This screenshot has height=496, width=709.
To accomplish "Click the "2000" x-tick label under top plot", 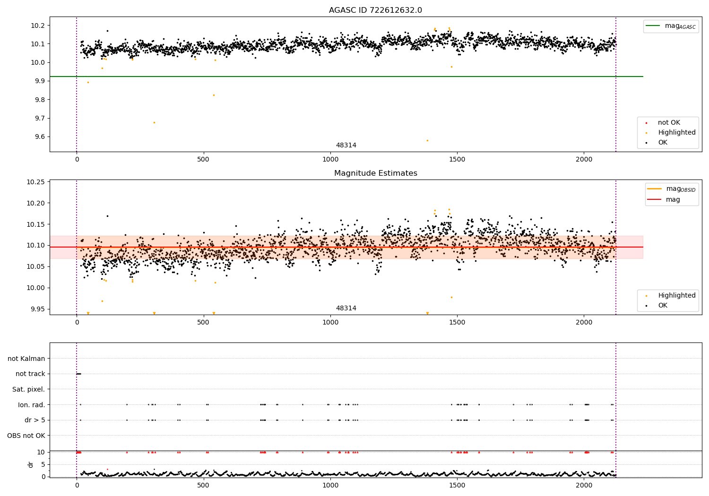I will [584, 160].
